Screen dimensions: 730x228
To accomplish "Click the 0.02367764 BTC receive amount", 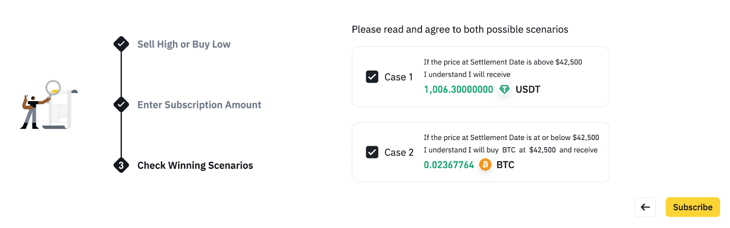I will pyautogui.click(x=449, y=165).
